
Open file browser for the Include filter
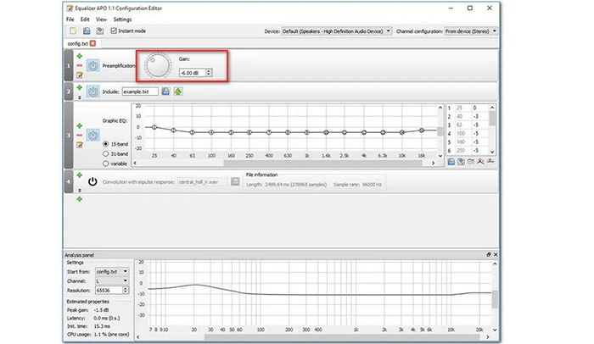pos(166,91)
